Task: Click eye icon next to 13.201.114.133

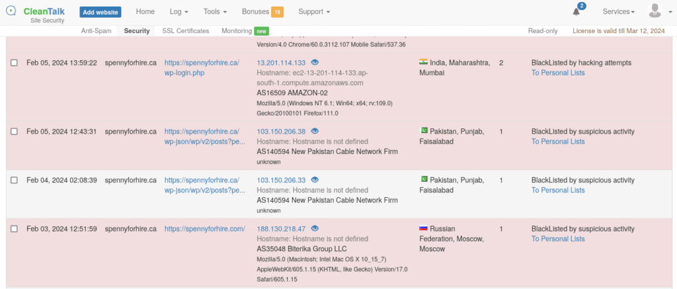Action: pos(315,63)
